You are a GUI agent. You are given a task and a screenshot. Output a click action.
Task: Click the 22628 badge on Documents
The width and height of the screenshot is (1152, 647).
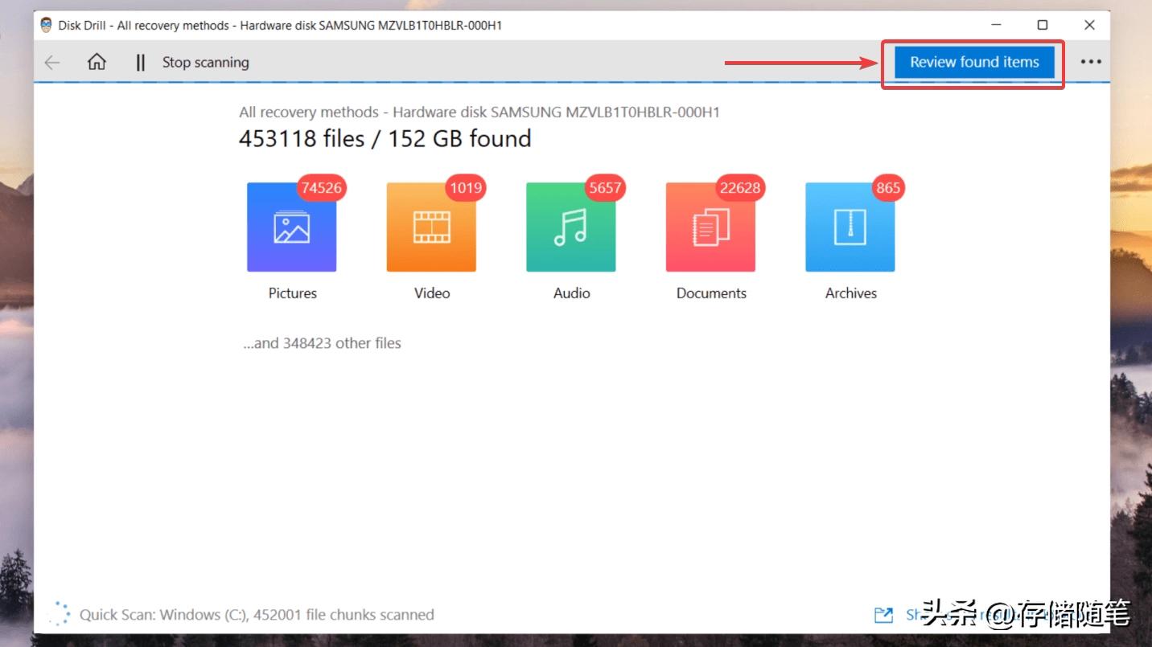coord(739,188)
